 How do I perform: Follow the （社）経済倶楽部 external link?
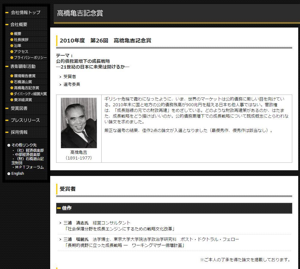(29, 150)
